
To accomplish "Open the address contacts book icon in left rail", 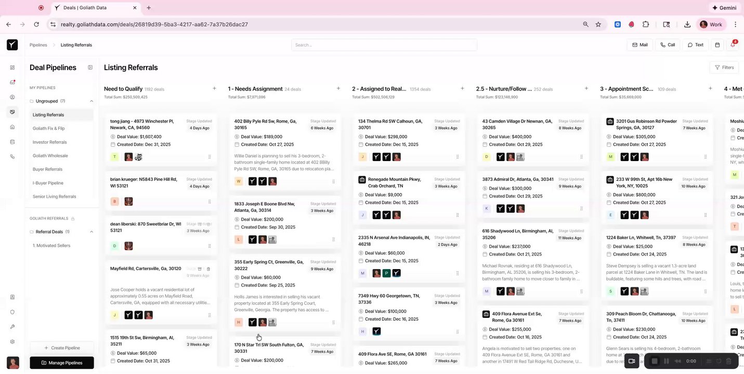I will (x=12, y=297).
